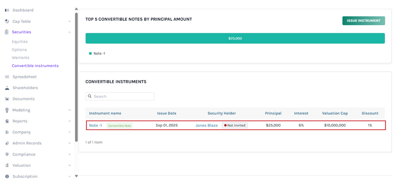Viewport: 394px width, 183px height.
Task: Select Options in Securities submenu
Action: pos(19,50)
